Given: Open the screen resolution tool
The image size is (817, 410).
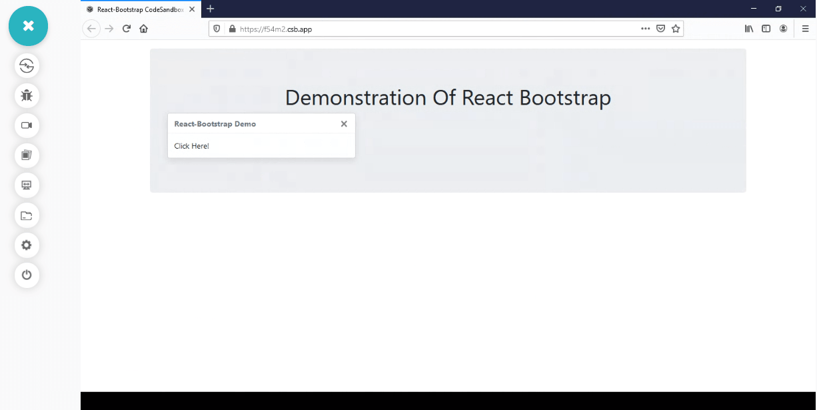Looking at the screenshot, I should (27, 185).
